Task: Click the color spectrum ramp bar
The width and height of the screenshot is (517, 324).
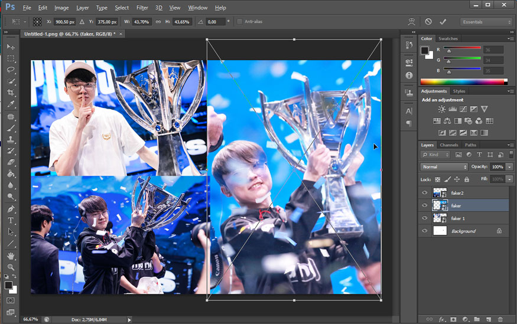Action: click(463, 81)
